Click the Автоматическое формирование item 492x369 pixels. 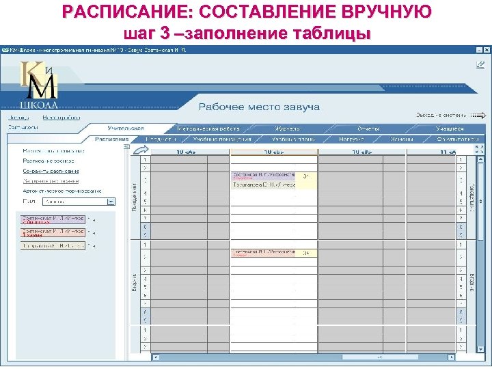(62, 191)
